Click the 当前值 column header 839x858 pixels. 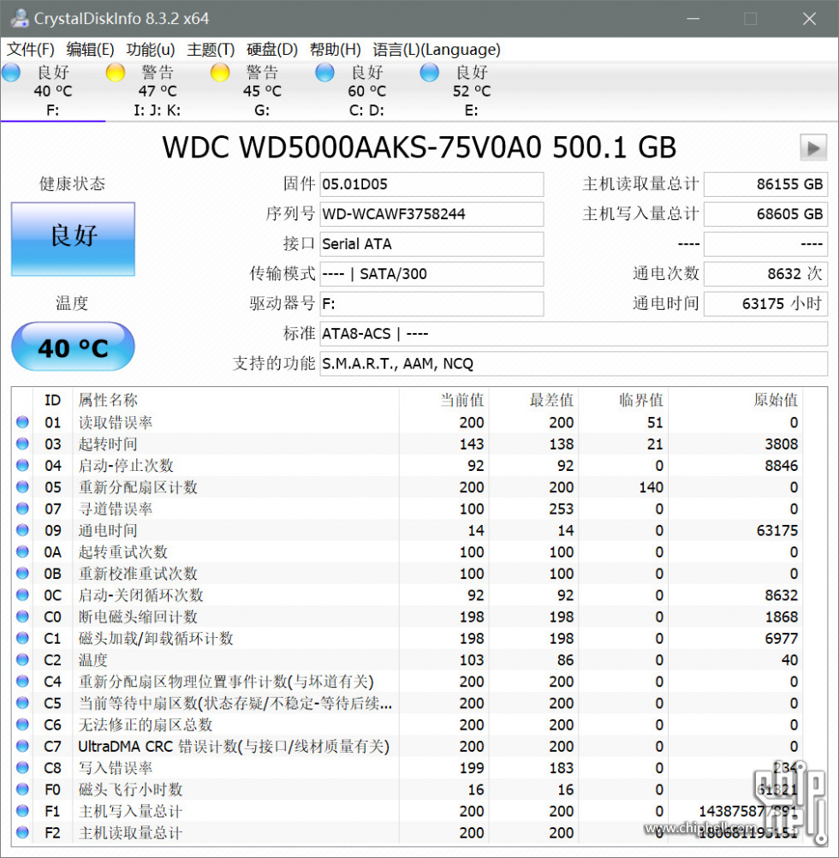coord(462,400)
